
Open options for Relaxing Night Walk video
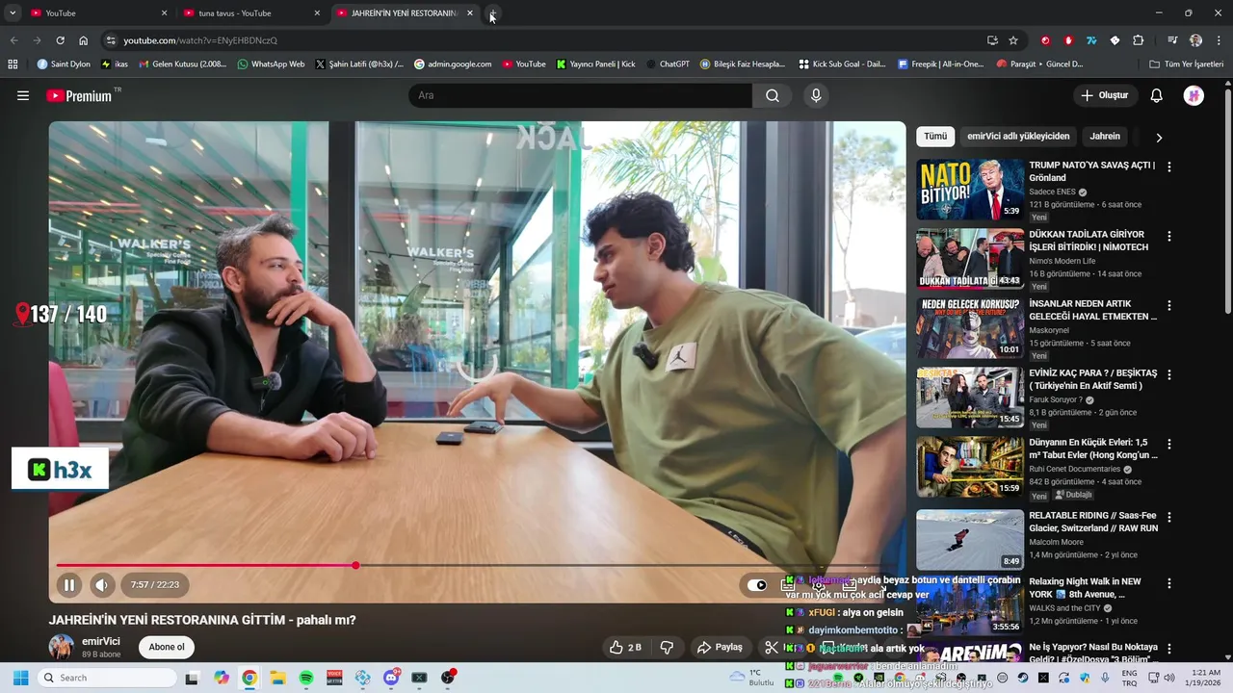click(1169, 583)
